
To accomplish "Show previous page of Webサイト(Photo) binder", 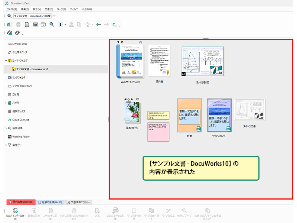I will click(118, 42).
